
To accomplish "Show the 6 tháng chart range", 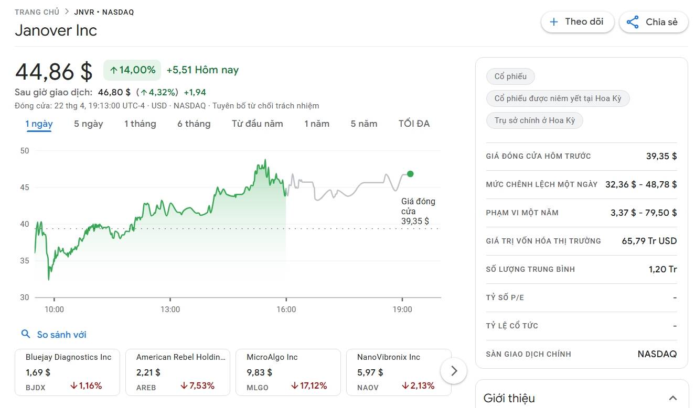I will (x=194, y=124).
